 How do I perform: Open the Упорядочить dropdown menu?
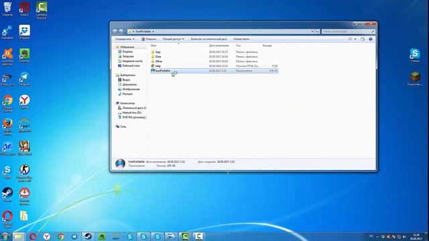pyautogui.click(x=125, y=39)
